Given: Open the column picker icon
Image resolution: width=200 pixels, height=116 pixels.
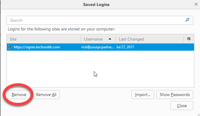Looking at the screenshot, I should point(189,39).
